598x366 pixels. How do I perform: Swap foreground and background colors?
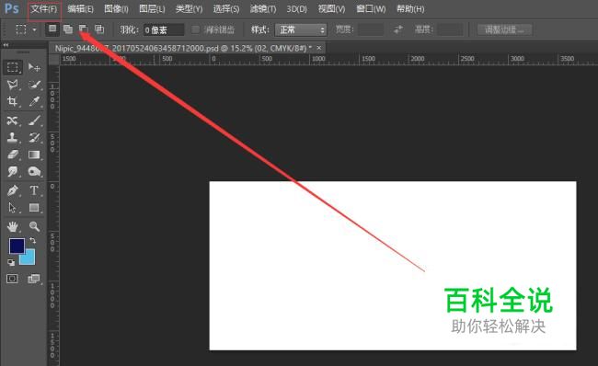tap(33, 241)
